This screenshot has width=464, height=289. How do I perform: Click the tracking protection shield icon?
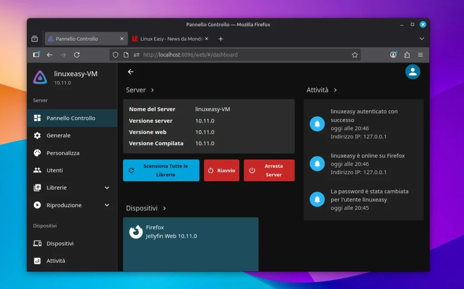[115, 54]
